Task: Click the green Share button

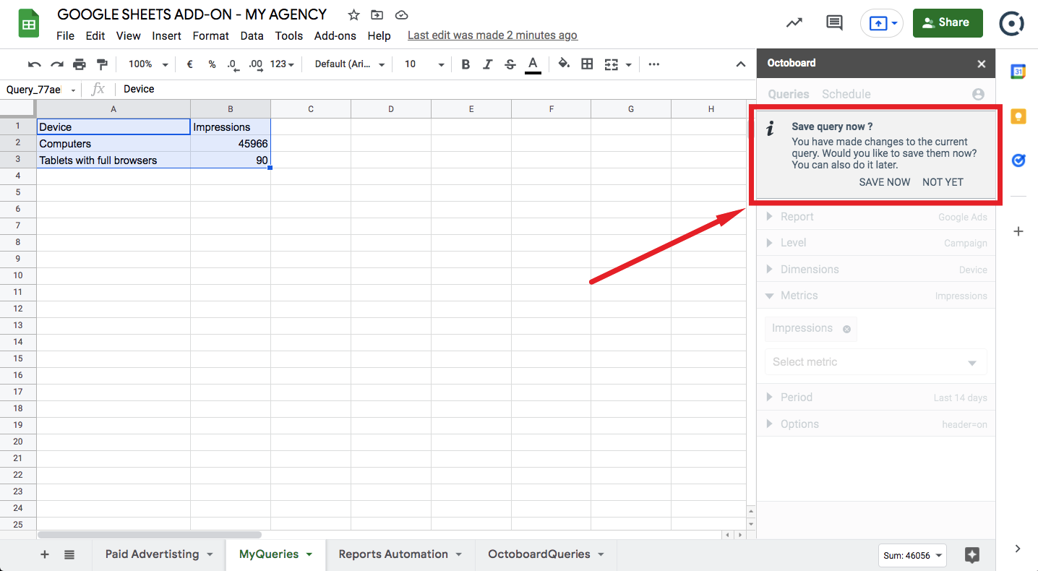Action: tap(948, 23)
